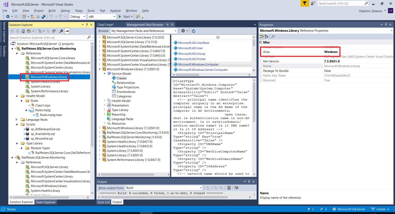
Task: Click the notifications flag icon
Action: tap(305, 3)
